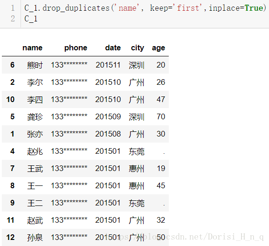
Task: Click age value 19
Action: (x=161, y=168)
